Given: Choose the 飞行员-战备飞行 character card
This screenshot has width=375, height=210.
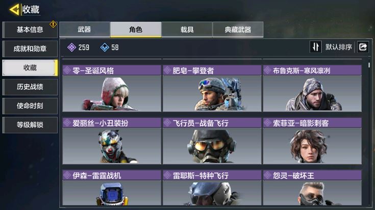Looking at the screenshot, I should [x=212, y=141].
